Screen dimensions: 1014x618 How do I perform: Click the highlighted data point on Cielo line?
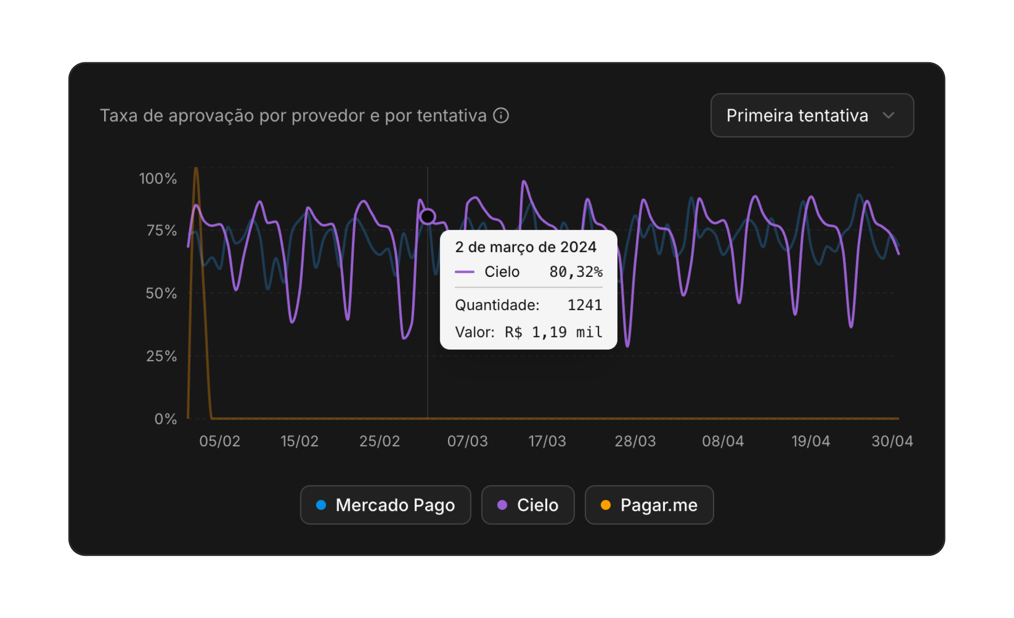[x=428, y=216]
